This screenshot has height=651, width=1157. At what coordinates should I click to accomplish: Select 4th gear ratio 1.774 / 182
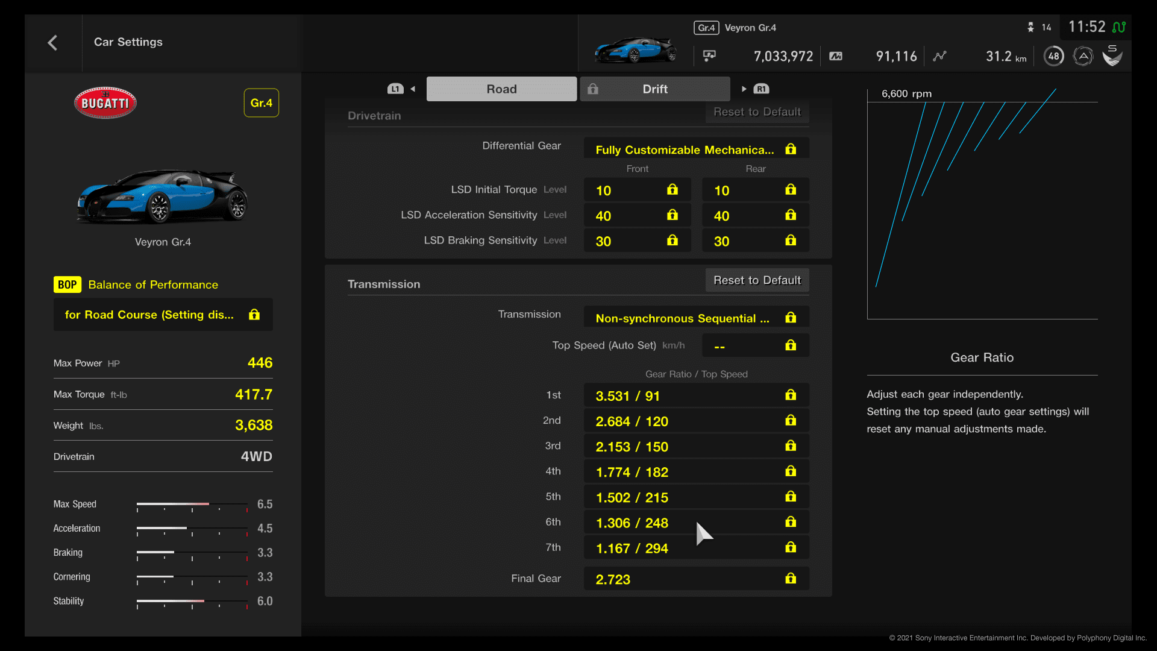tap(696, 471)
